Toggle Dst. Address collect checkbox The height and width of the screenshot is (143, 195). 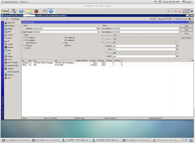(24, 40)
